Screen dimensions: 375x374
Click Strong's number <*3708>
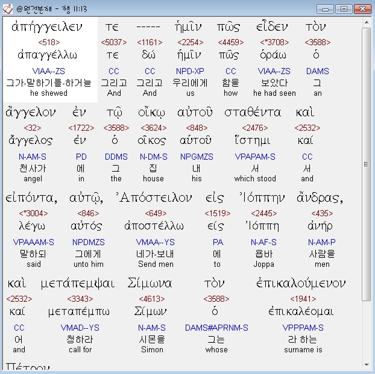click(274, 42)
